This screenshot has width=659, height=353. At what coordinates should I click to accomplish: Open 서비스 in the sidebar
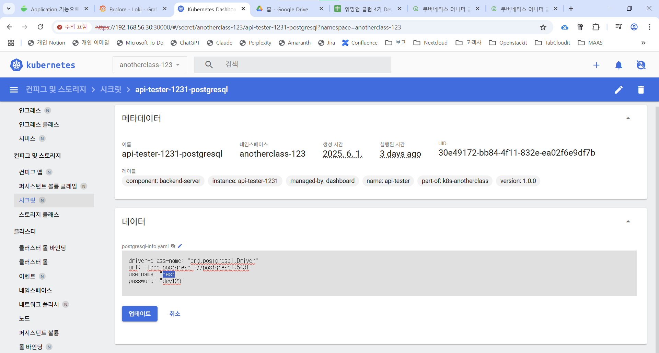pos(27,138)
